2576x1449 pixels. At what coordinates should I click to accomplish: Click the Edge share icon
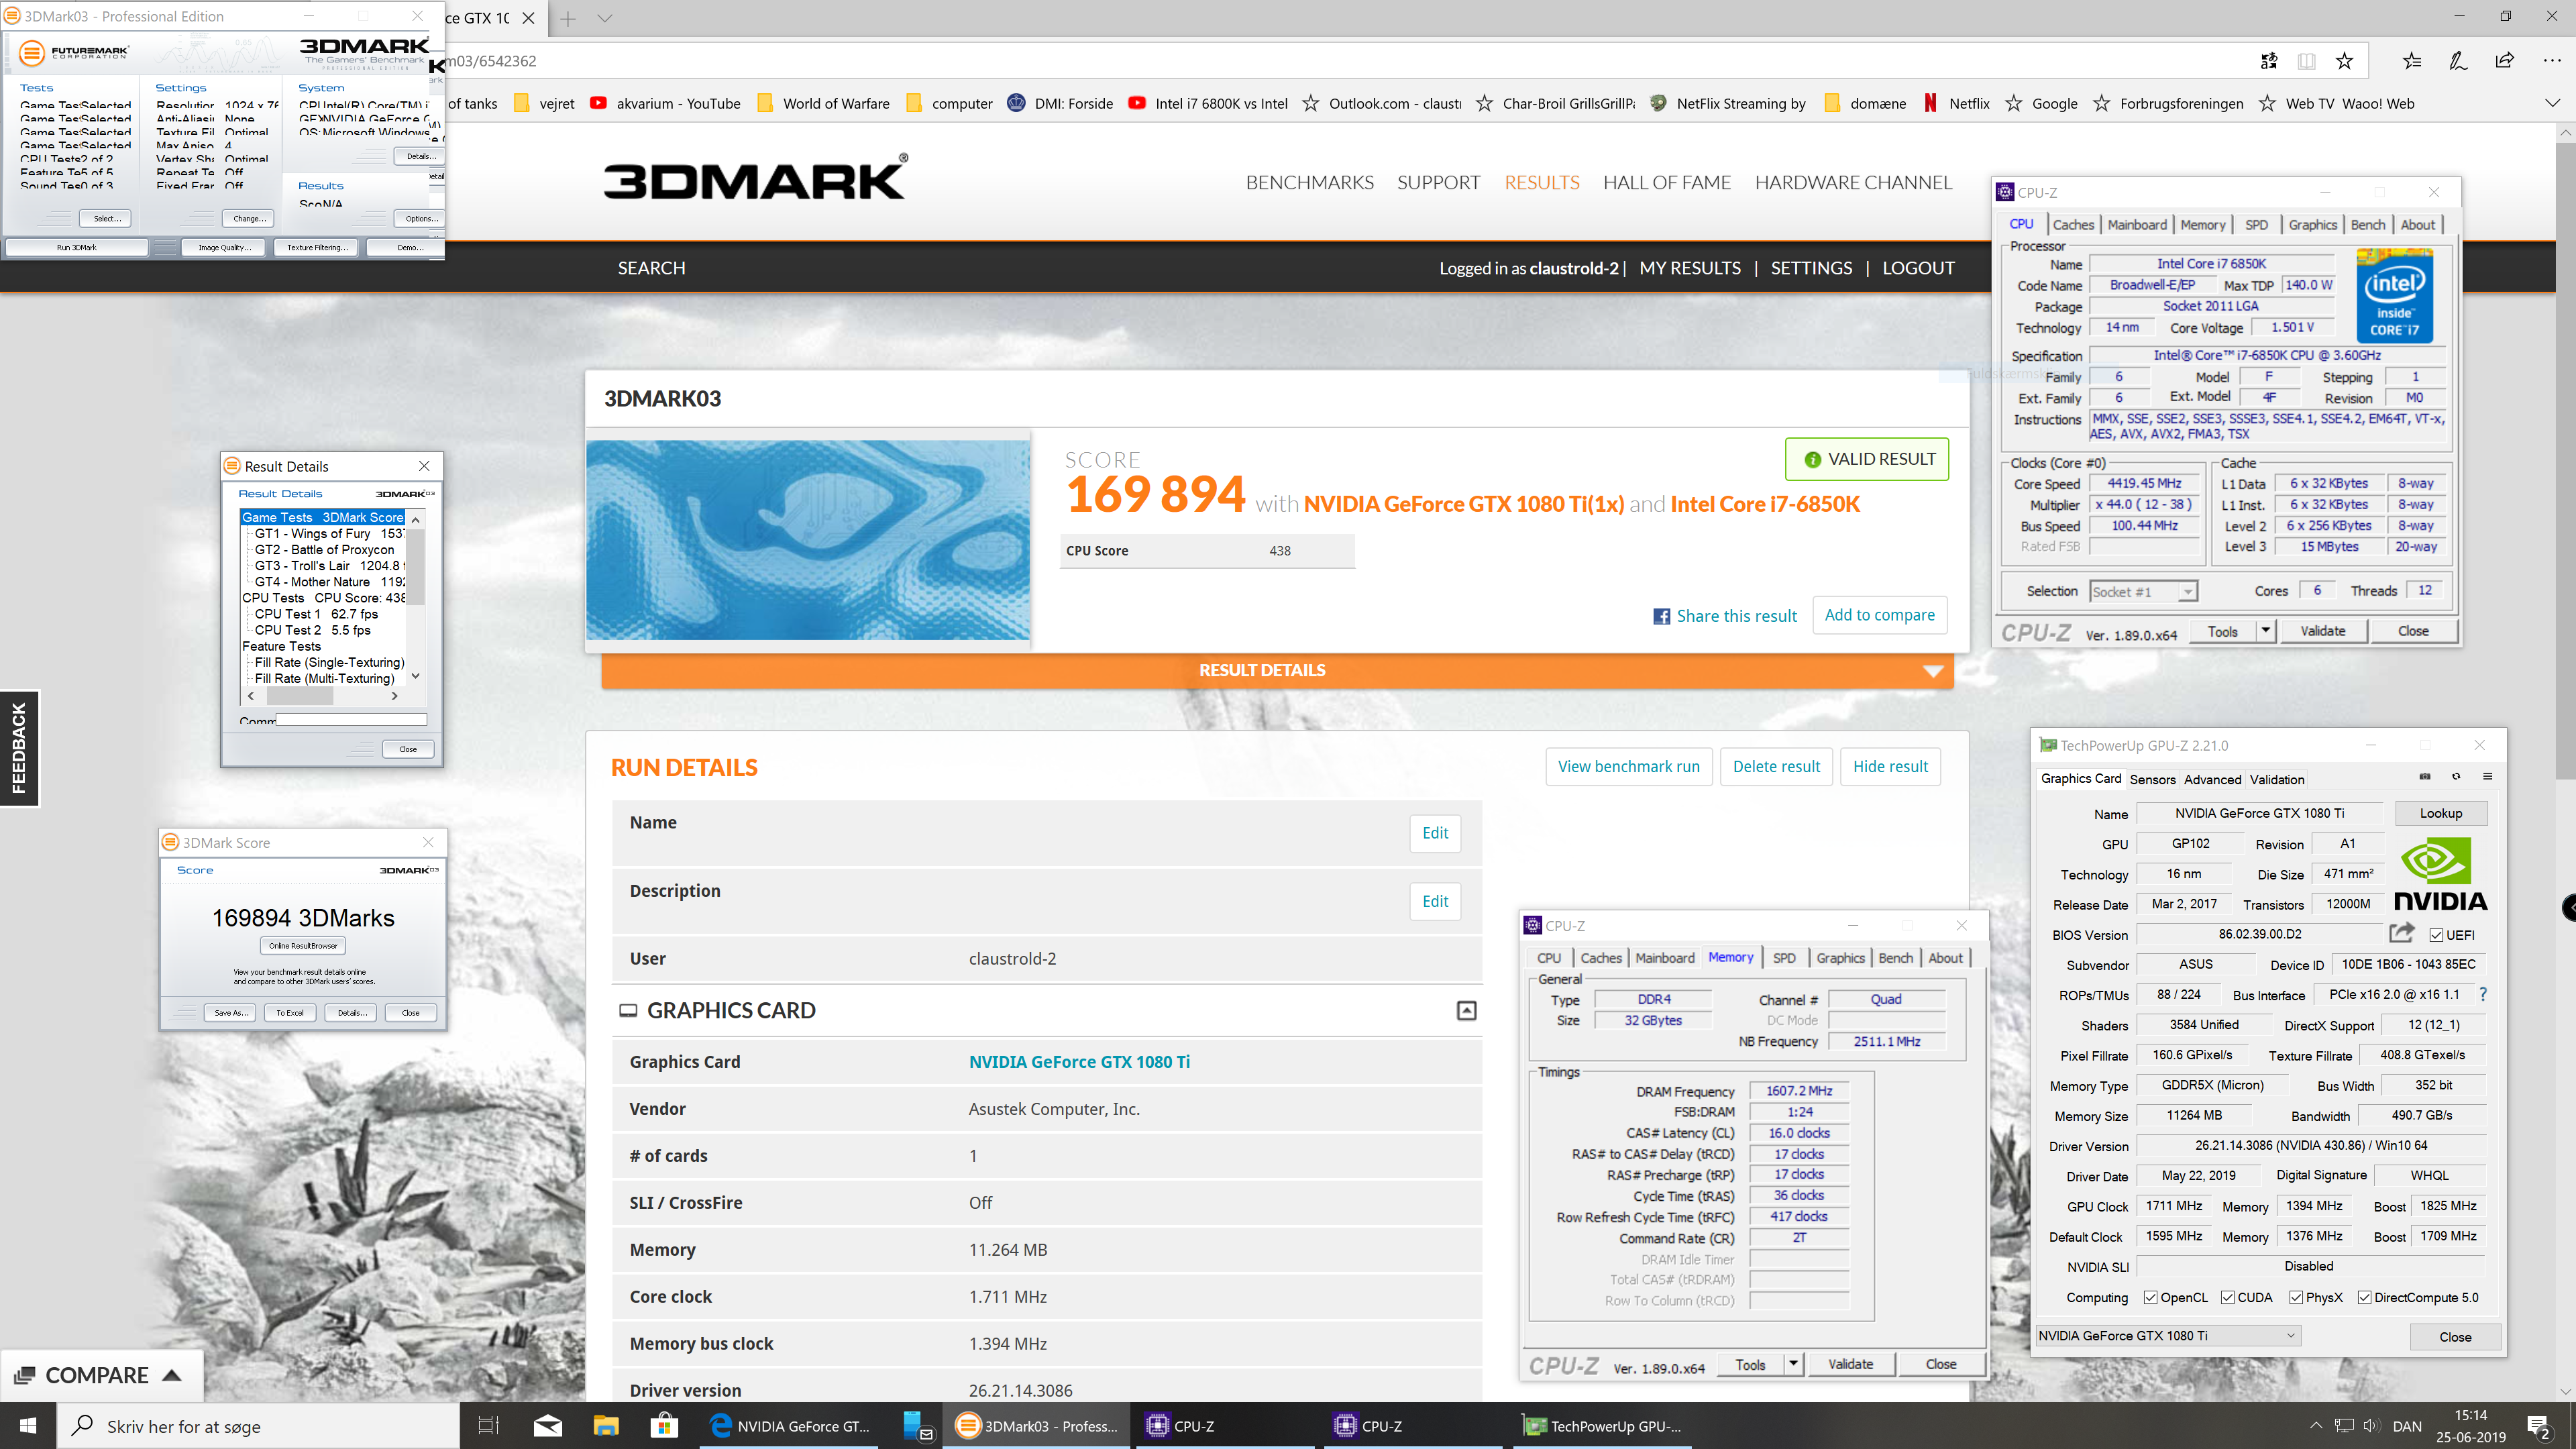[x=2505, y=61]
